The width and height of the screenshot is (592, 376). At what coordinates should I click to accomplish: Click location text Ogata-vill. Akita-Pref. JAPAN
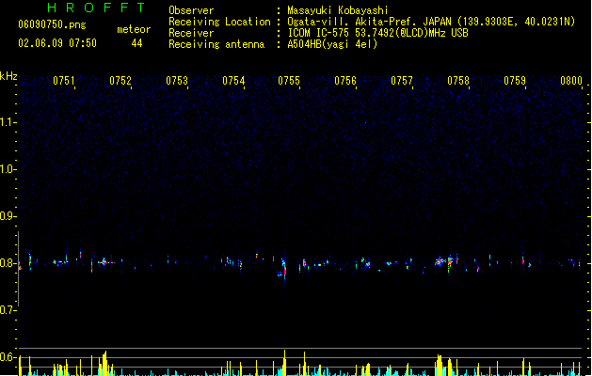[371, 22]
